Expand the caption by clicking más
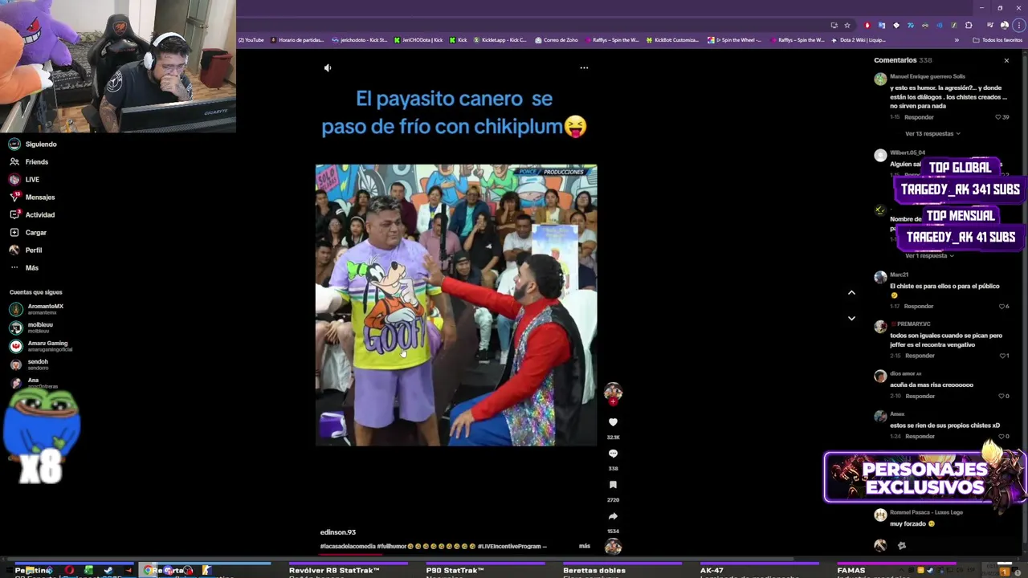 [x=585, y=546]
